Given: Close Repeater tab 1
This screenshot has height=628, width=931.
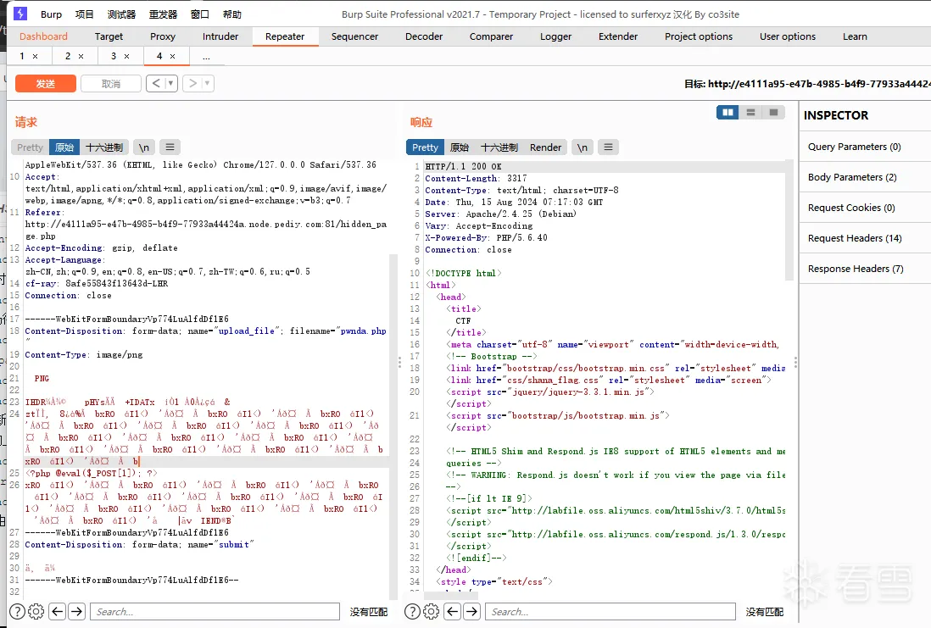Looking at the screenshot, I should point(35,57).
